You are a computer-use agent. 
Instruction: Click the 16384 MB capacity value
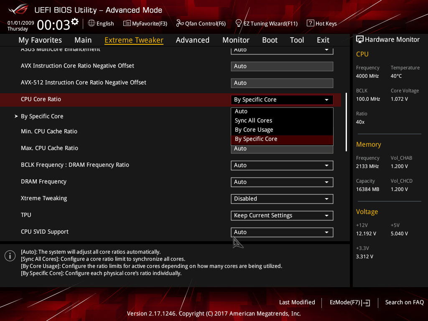368,189
